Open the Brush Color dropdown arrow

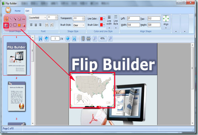click(104, 25)
